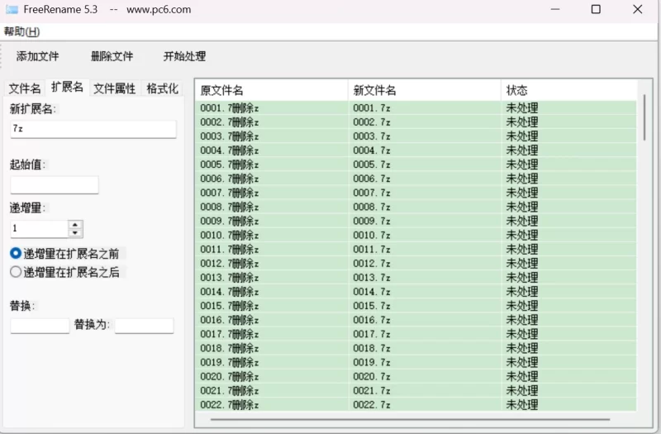Switch to the 文件属性 tab

pos(114,88)
